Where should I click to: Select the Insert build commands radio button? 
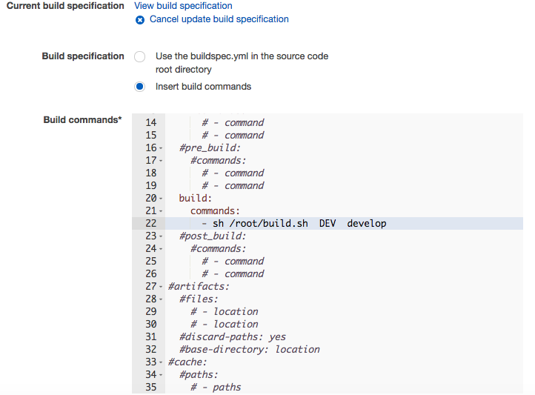(139, 87)
